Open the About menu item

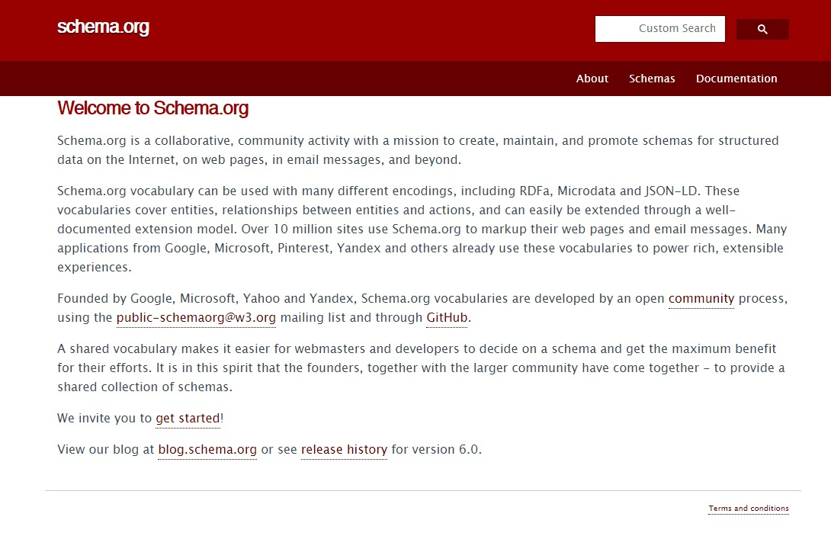coord(592,79)
